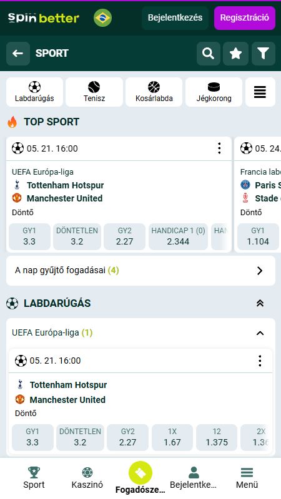Open the all-sports list hamburger icon
This screenshot has width=281, height=499.
(260, 92)
